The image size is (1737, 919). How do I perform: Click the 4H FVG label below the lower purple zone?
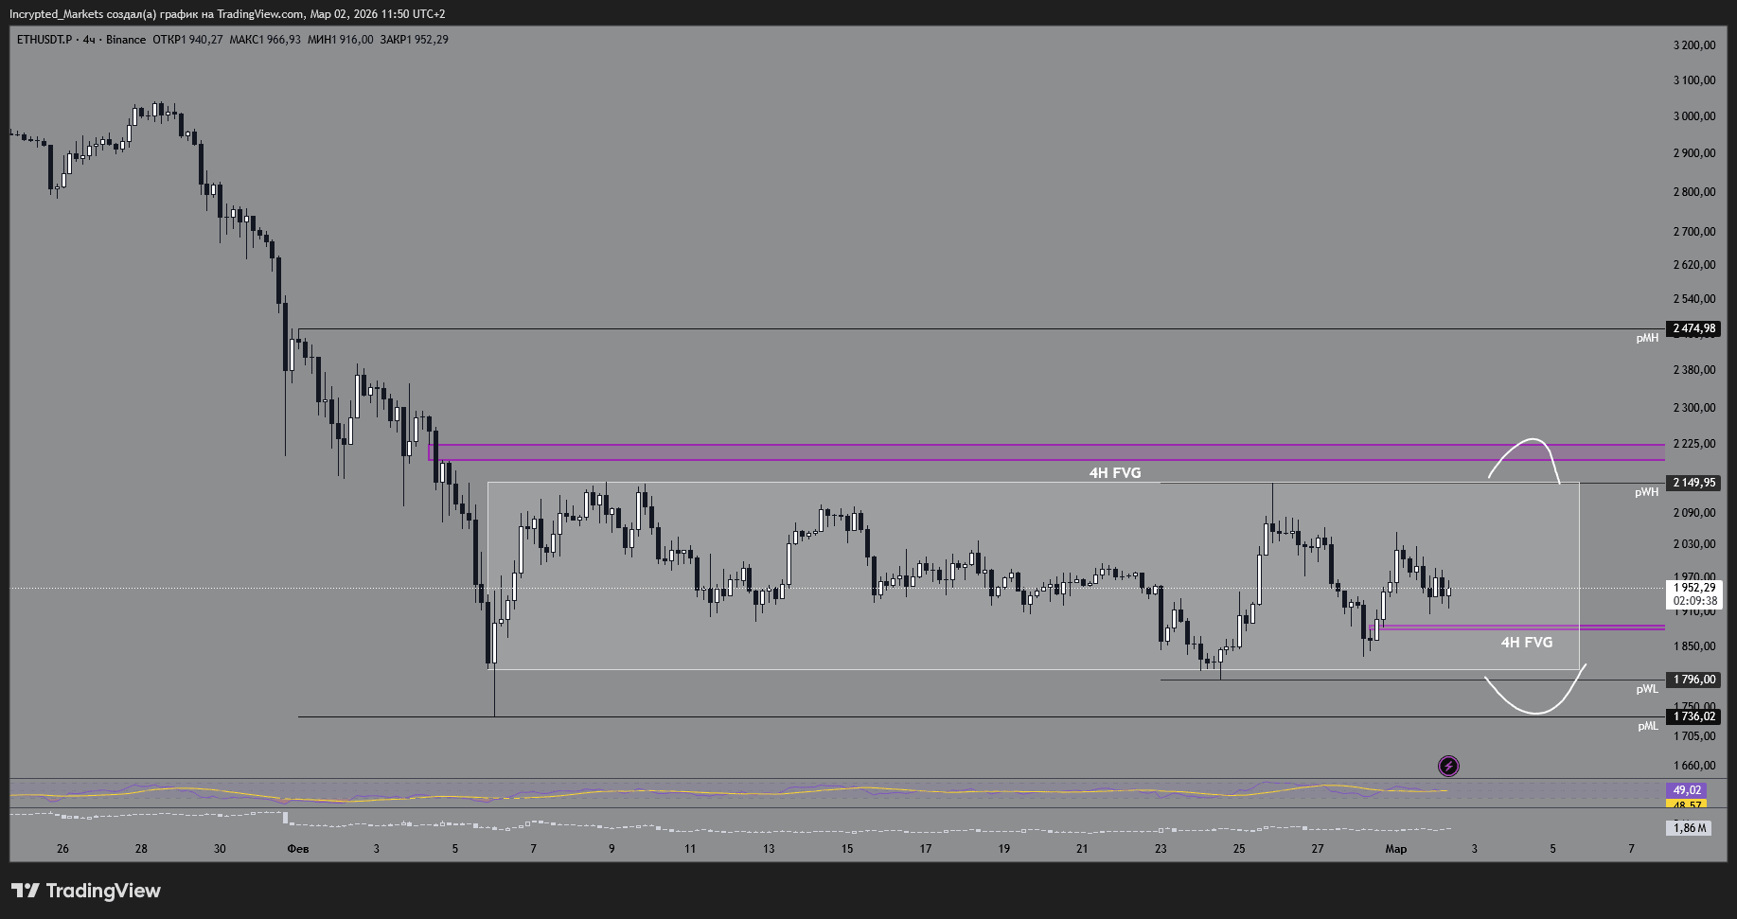(x=1527, y=643)
